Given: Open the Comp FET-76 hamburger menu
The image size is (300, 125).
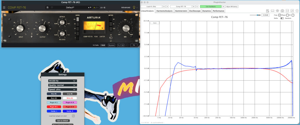Looking at the screenshot, I should click(4, 7).
